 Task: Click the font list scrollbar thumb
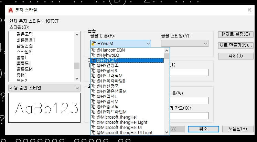167,56
